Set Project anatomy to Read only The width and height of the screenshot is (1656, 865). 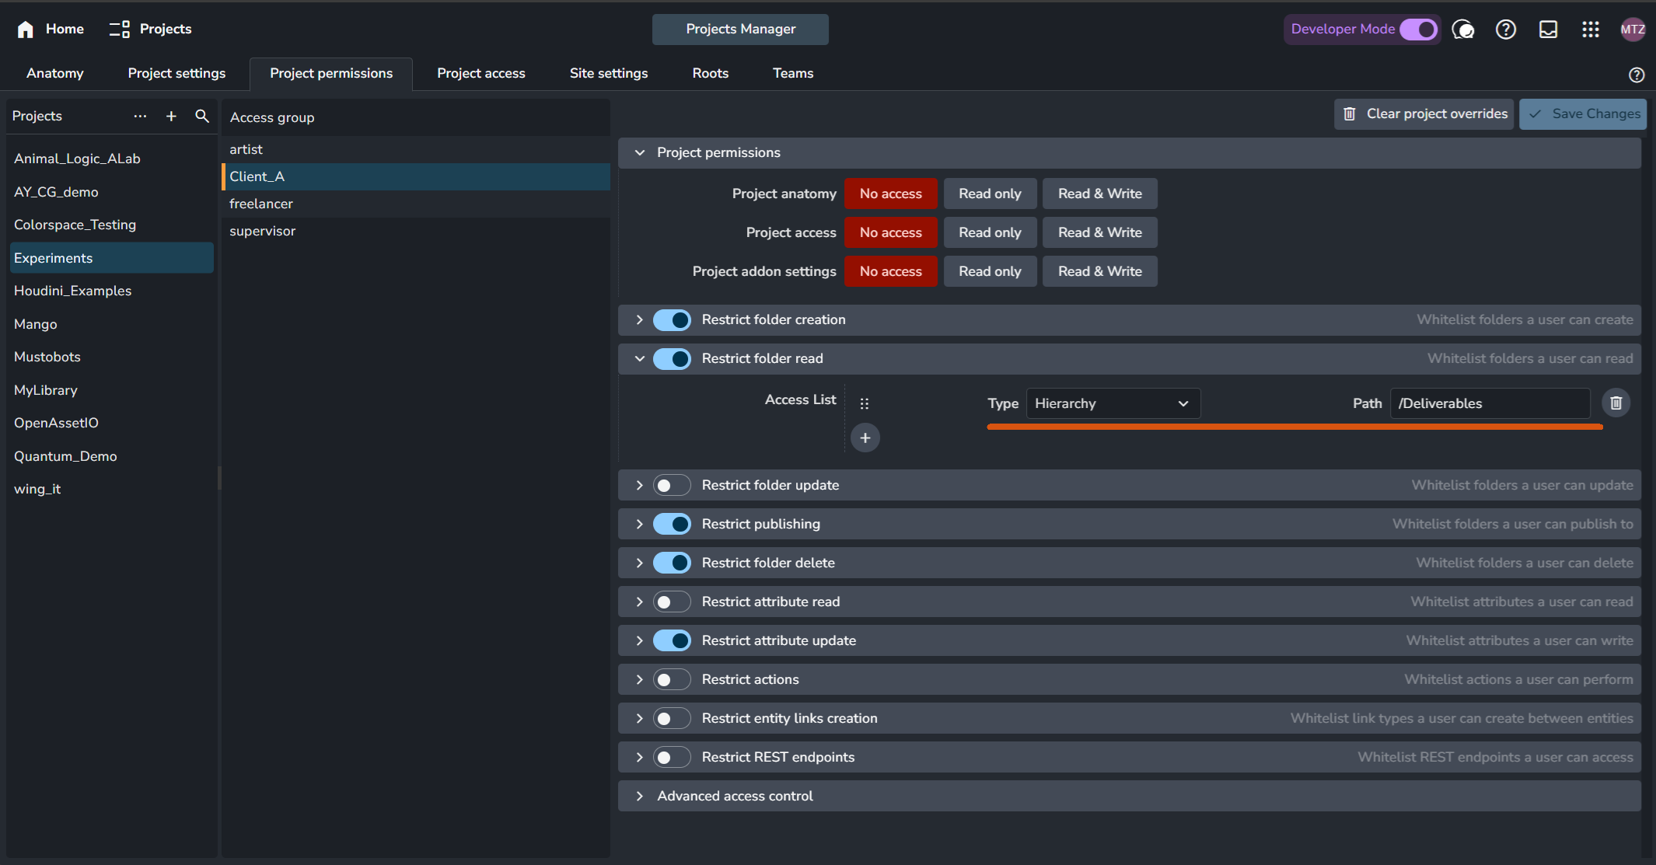click(x=990, y=194)
